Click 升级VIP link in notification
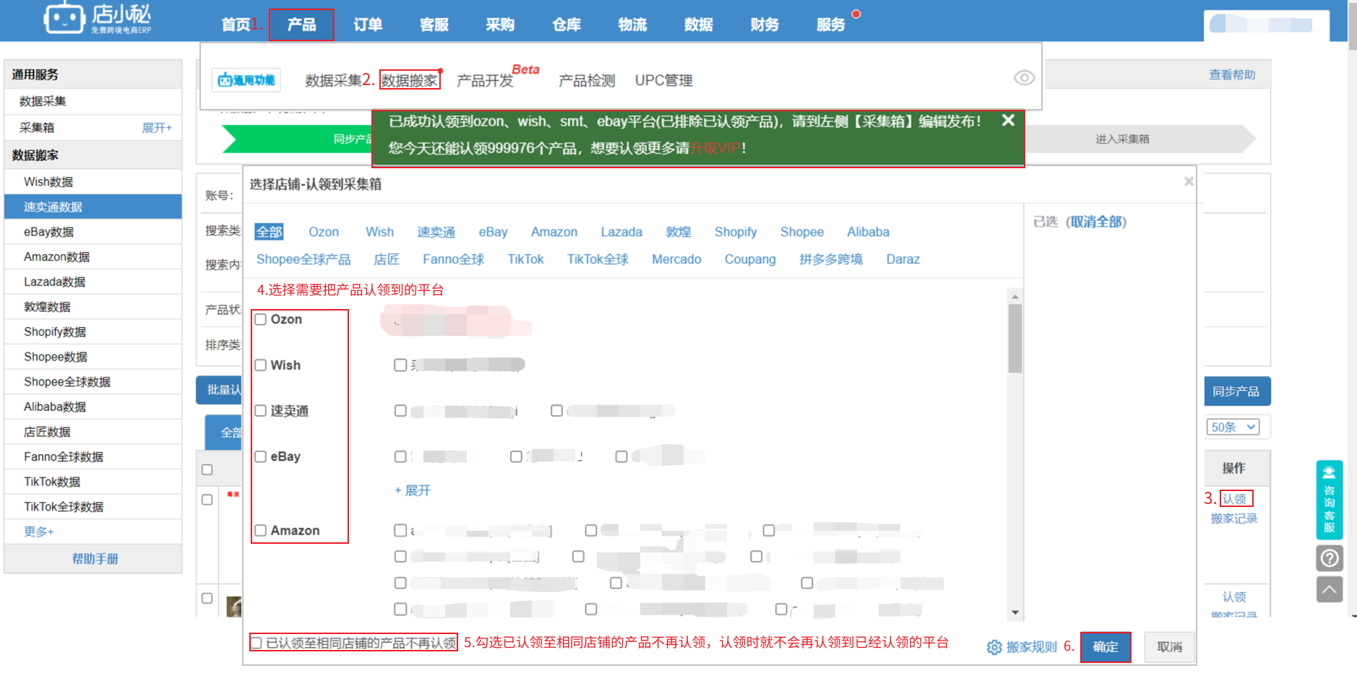This screenshot has width=1357, height=681. (x=715, y=148)
